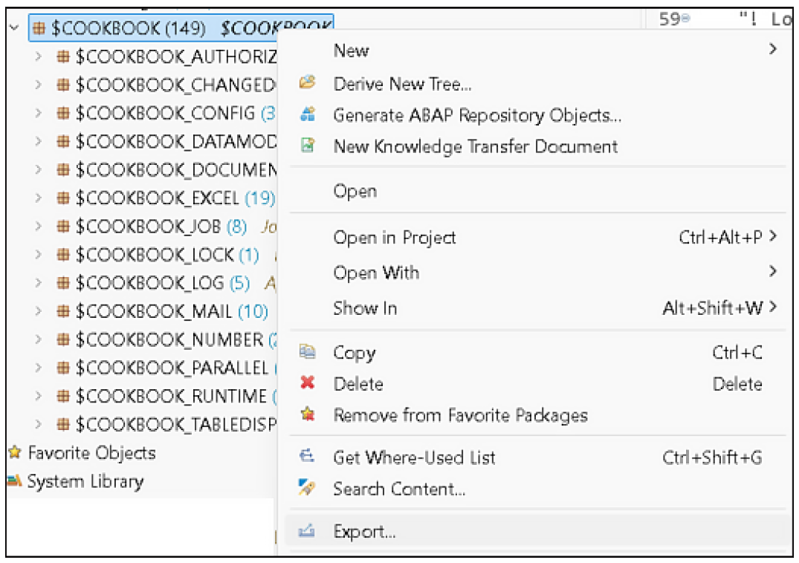Screen dimensions: 799x563
Task: Click the $COOKBOOK_CHANGED package icon
Action: click(x=63, y=85)
